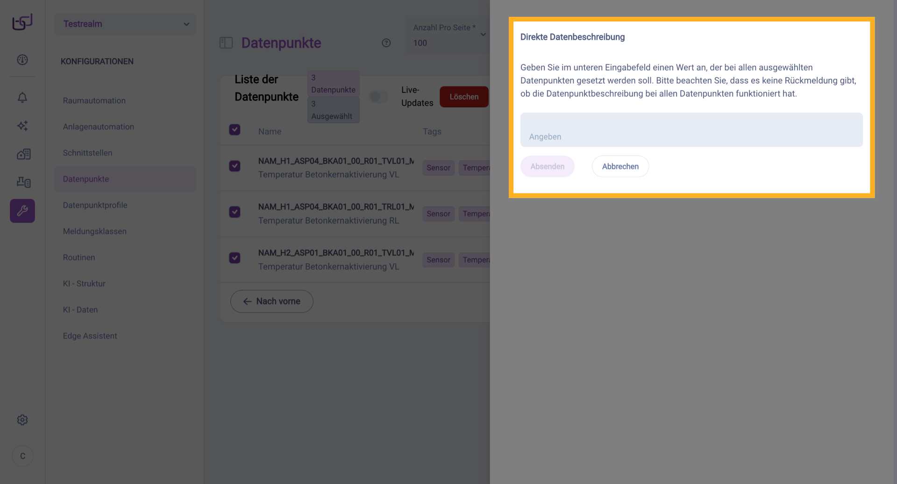Open the buildings automation sidebar icon
This screenshot has height=484, width=897.
click(22, 154)
